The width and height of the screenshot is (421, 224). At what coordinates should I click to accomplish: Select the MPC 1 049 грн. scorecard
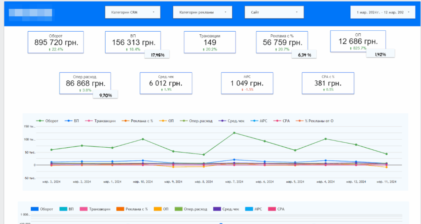tap(247, 83)
